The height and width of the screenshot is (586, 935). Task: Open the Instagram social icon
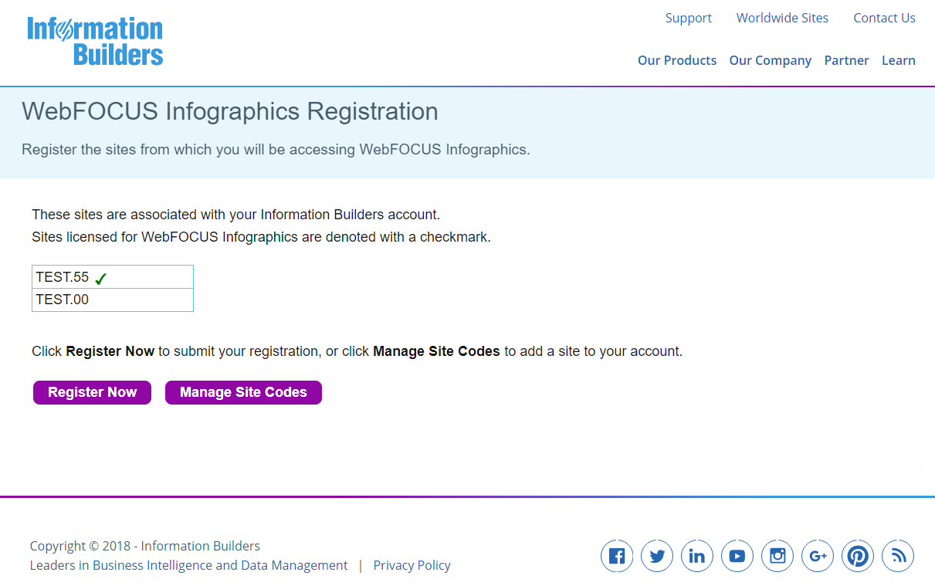(777, 556)
